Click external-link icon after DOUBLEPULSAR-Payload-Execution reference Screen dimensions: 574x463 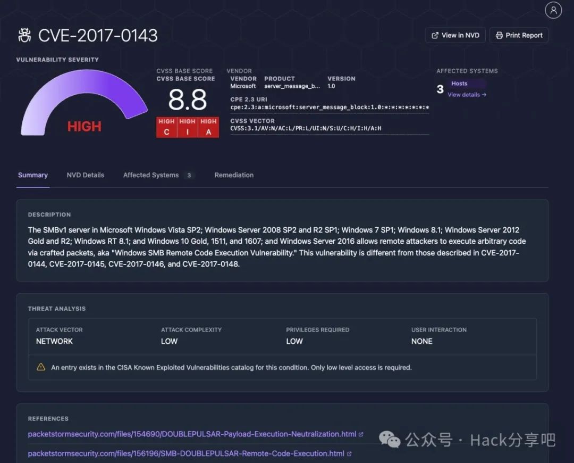[x=361, y=434]
